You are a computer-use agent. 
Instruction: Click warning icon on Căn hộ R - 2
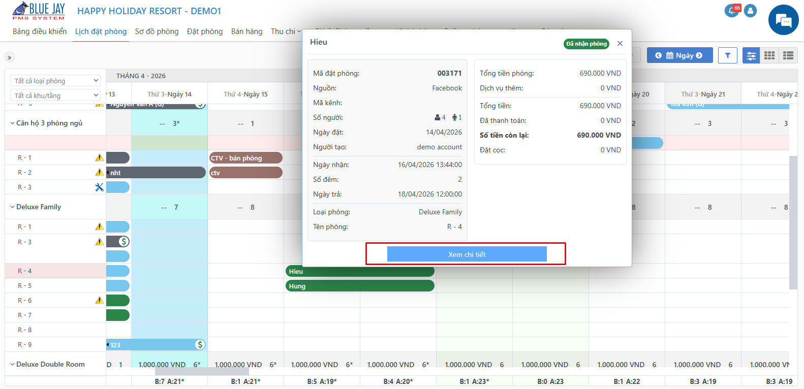tap(100, 173)
